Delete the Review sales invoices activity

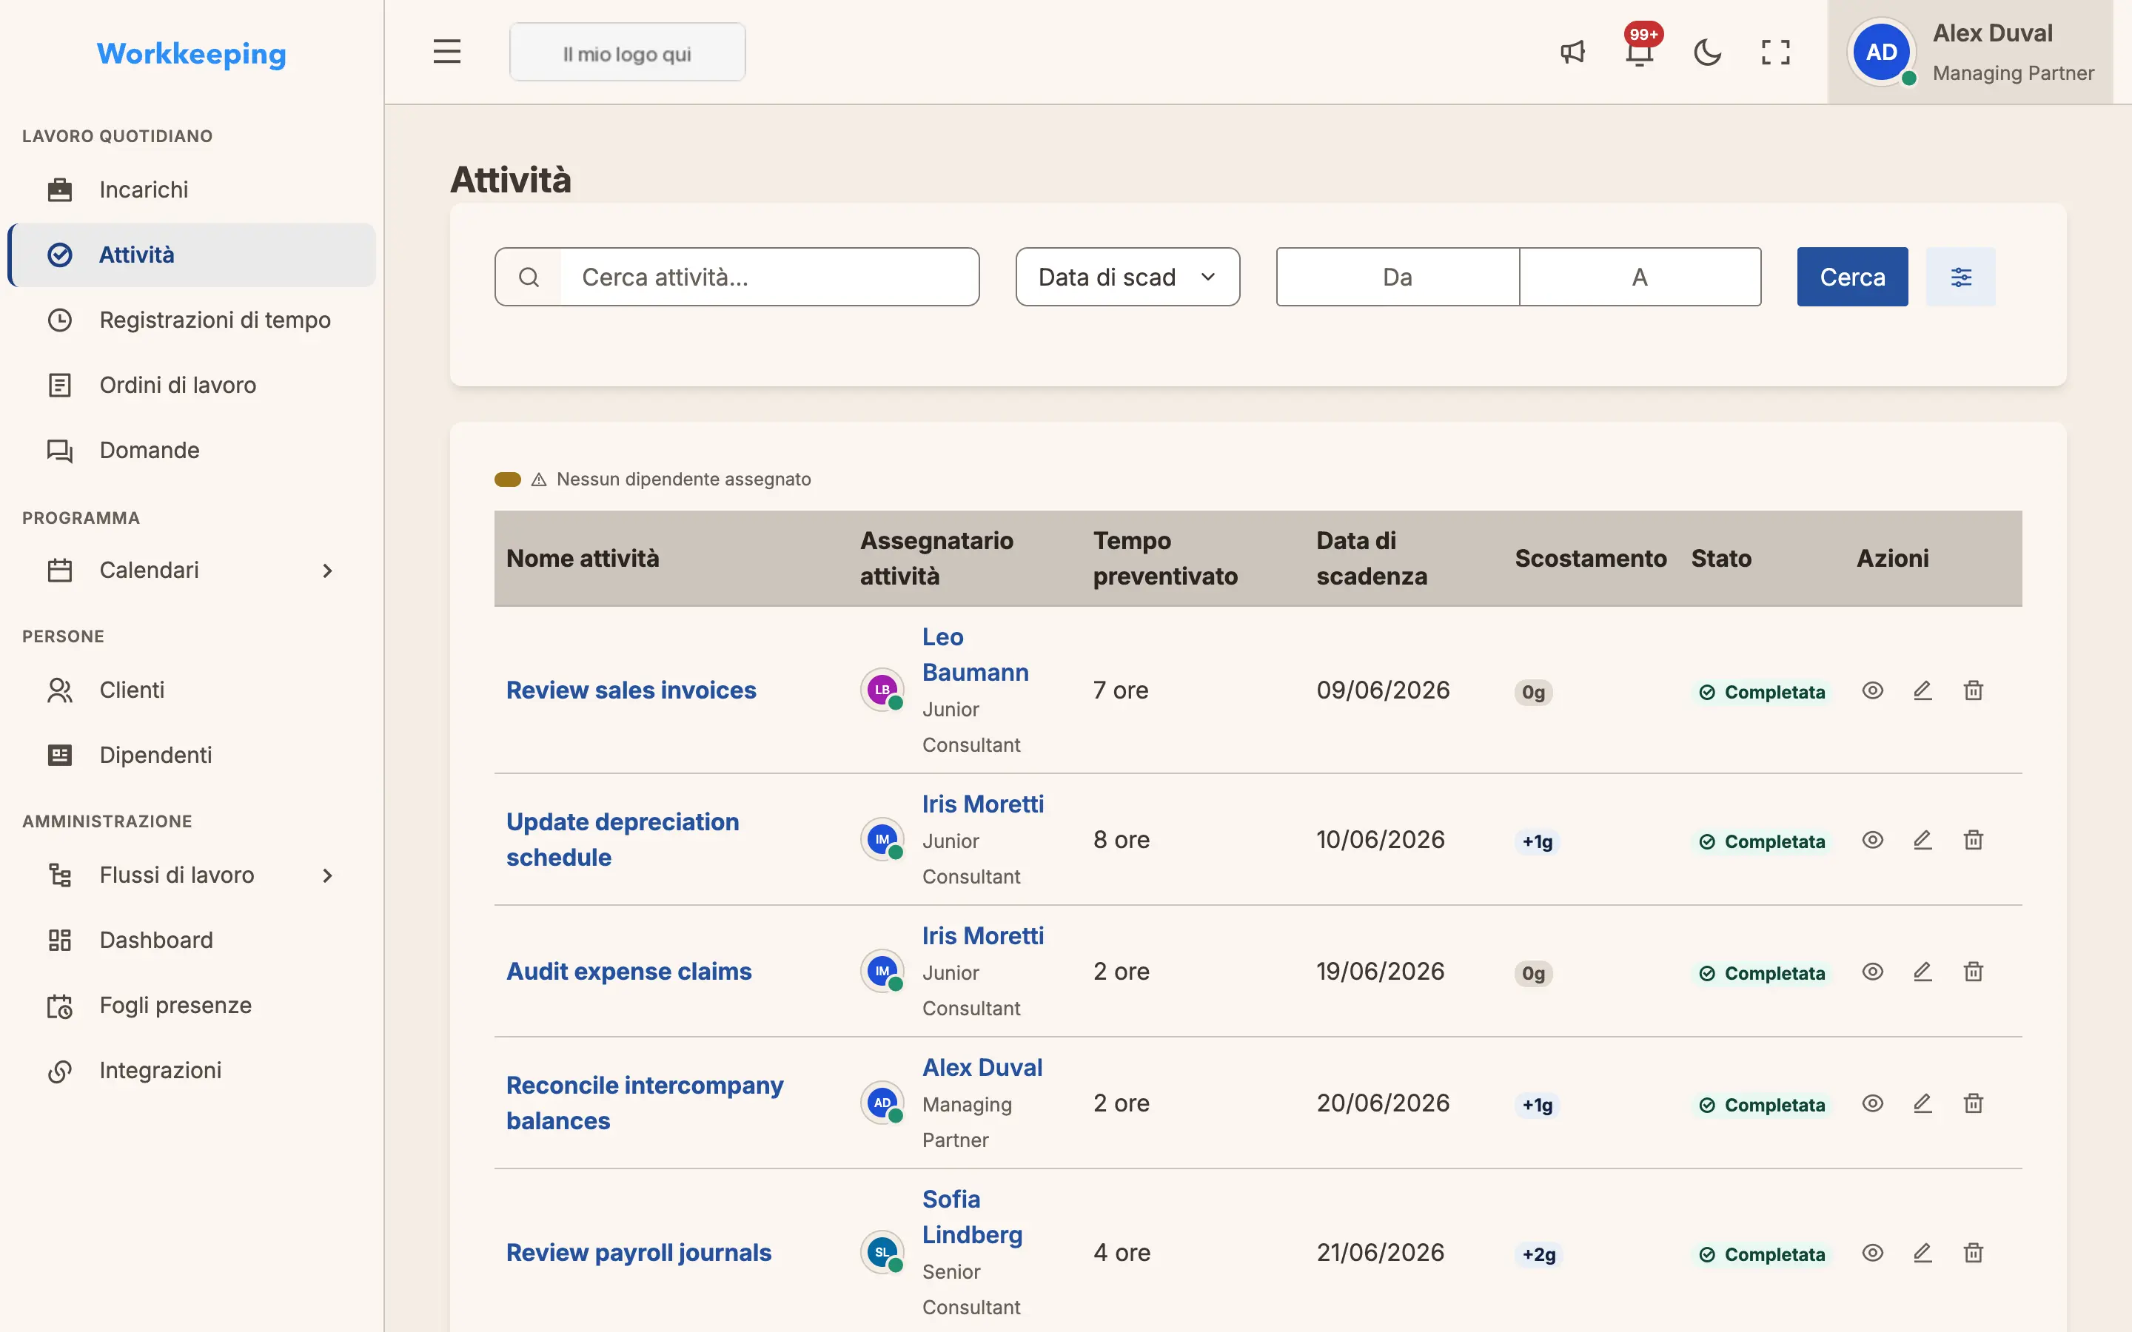click(1974, 690)
